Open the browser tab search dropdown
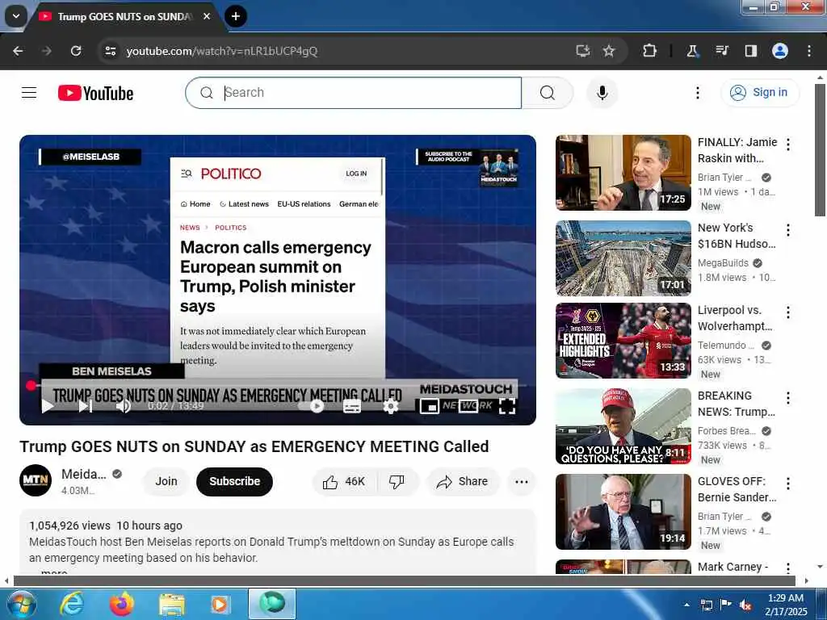Screen dimensions: 827x620 pyautogui.click(x=16, y=16)
